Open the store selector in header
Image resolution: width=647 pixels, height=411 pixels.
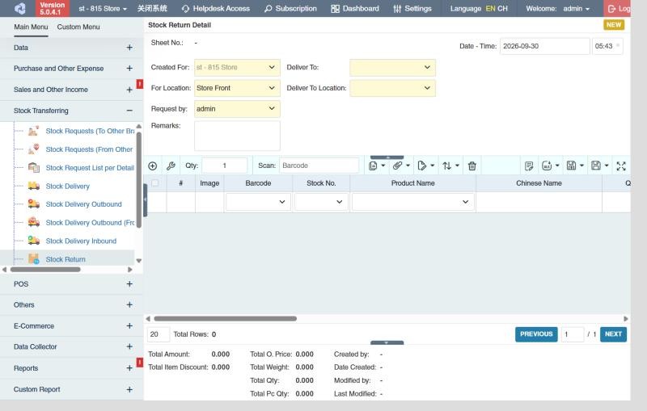[103, 8]
